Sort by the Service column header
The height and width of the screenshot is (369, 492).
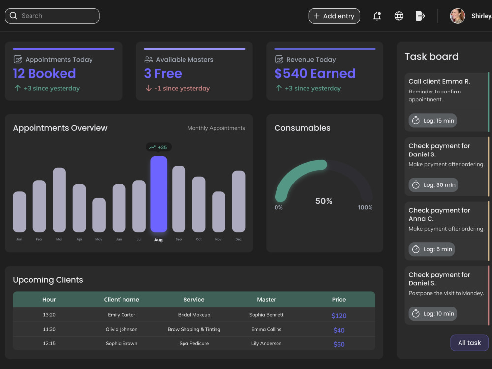pyautogui.click(x=194, y=299)
